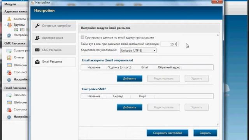Increase the timeout seconds value
Viewport: 249px width, 140px height.
coord(176,43)
